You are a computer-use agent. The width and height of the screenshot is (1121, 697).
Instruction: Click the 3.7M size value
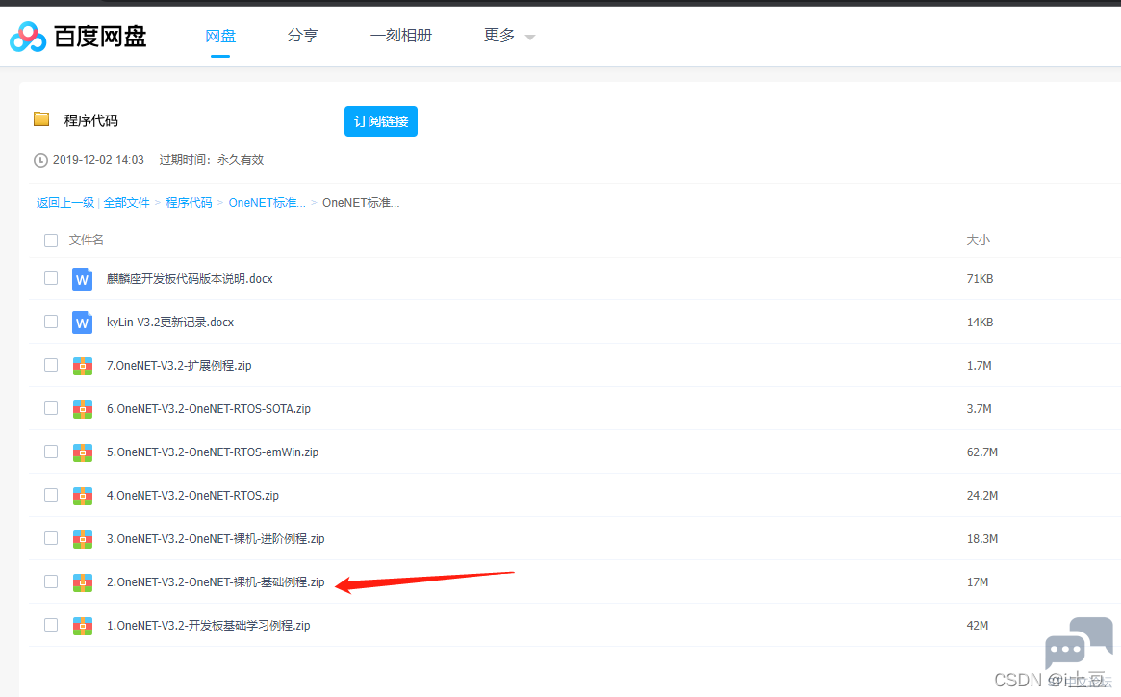(980, 409)
